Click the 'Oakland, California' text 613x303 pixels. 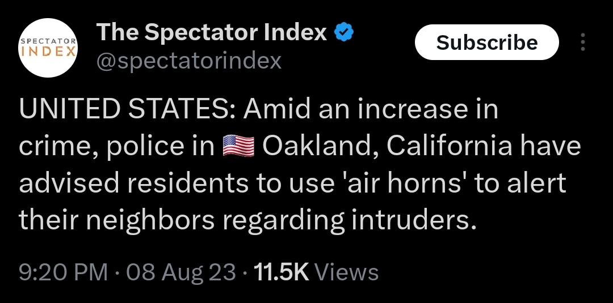[389, 146]
